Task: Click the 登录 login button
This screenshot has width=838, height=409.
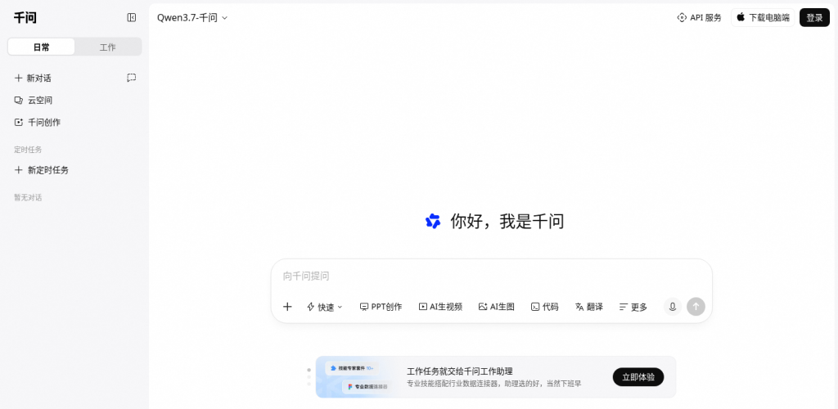Action: tap(814, 18)
